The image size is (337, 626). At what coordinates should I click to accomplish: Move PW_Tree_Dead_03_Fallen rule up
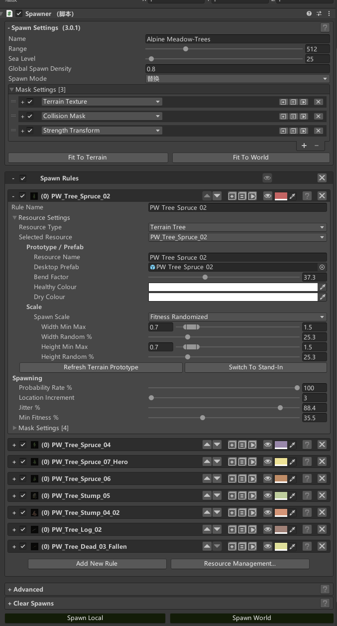207,546
